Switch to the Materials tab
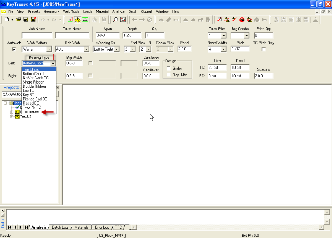The width and height of the screenshot is (332, 238). (81, 227)
